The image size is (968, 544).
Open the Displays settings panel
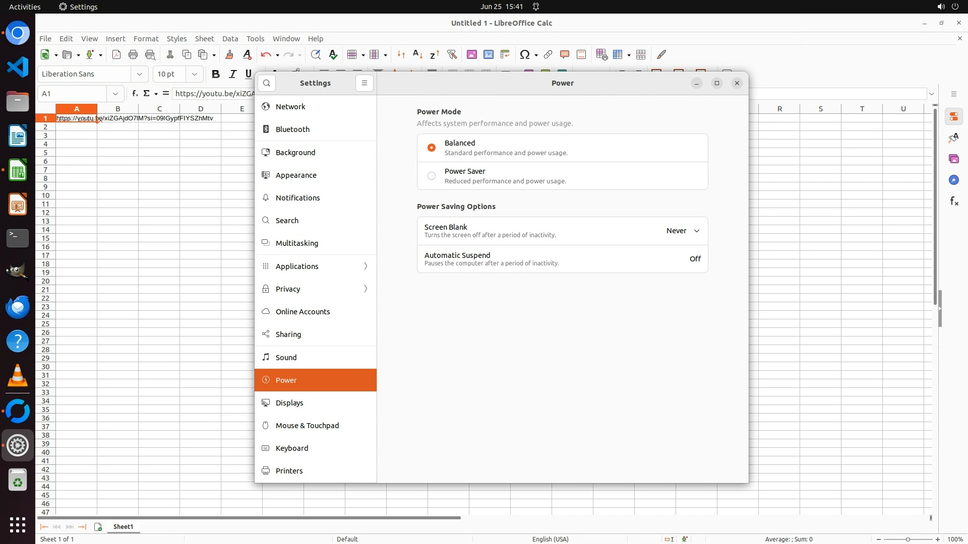coord(289,403)
